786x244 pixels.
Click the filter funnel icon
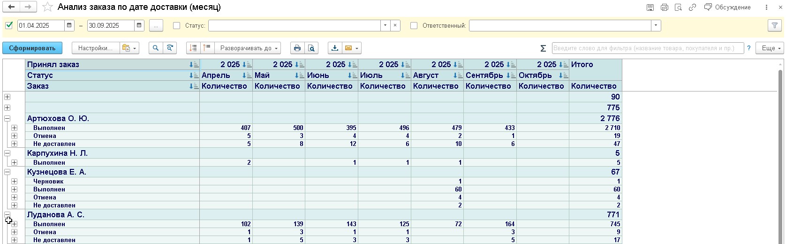[x=775, y=26]
